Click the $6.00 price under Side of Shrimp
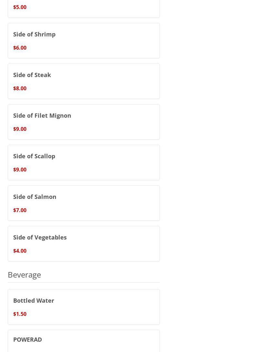 tap(20, 48)
